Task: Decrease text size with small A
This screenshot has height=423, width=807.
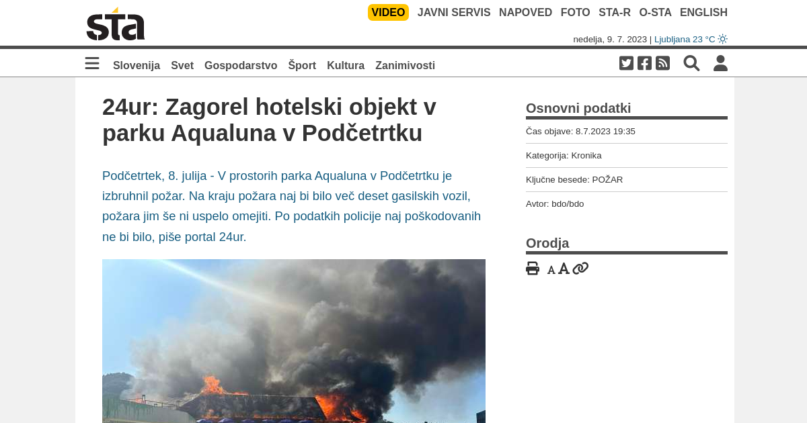Action: [x=551, y=270]
